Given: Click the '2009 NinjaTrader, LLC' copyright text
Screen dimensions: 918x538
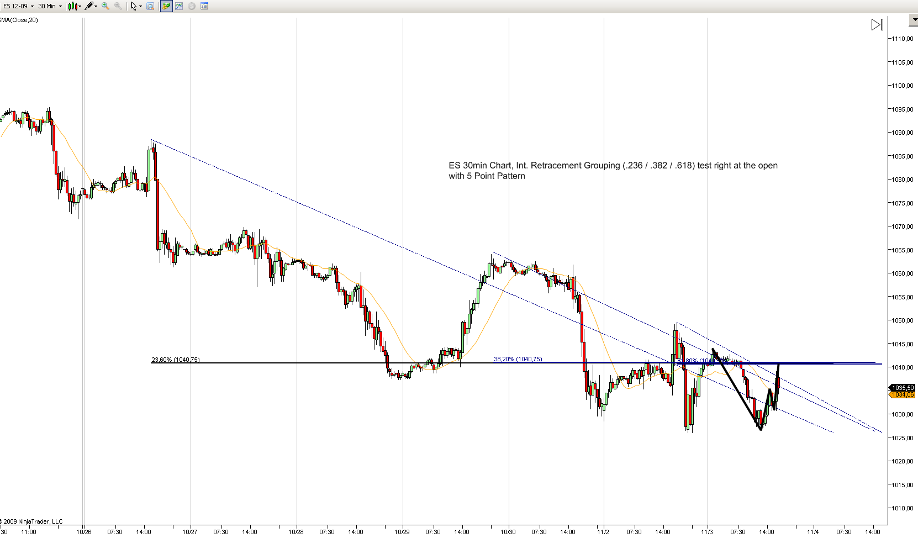Looking at the screenshot, I should pos(31,521).
